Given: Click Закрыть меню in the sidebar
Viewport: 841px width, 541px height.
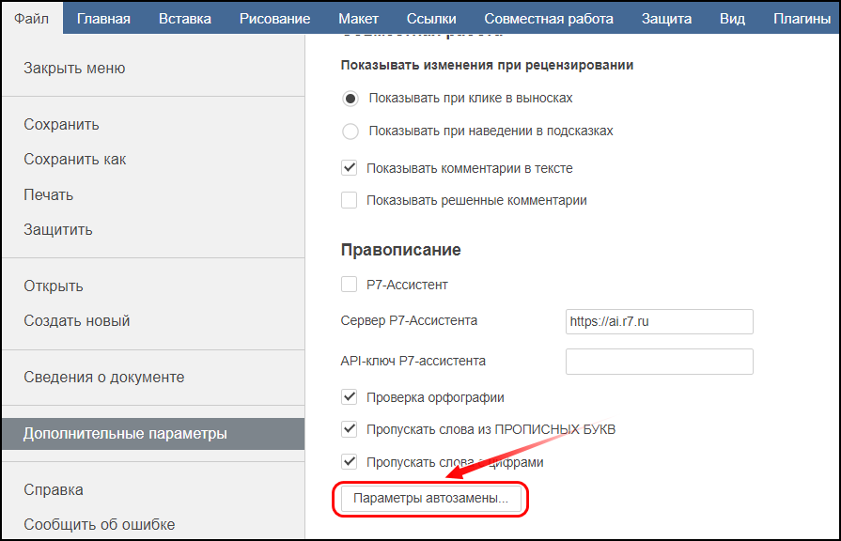Looking at the screenshot, I should pos(74,68).
